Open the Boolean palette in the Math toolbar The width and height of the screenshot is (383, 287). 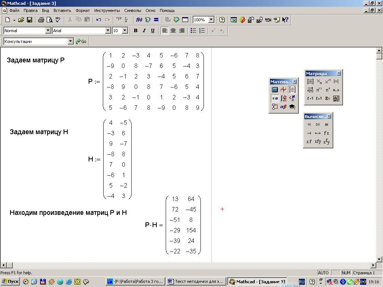pyautogui.click(x=292, y=98)
